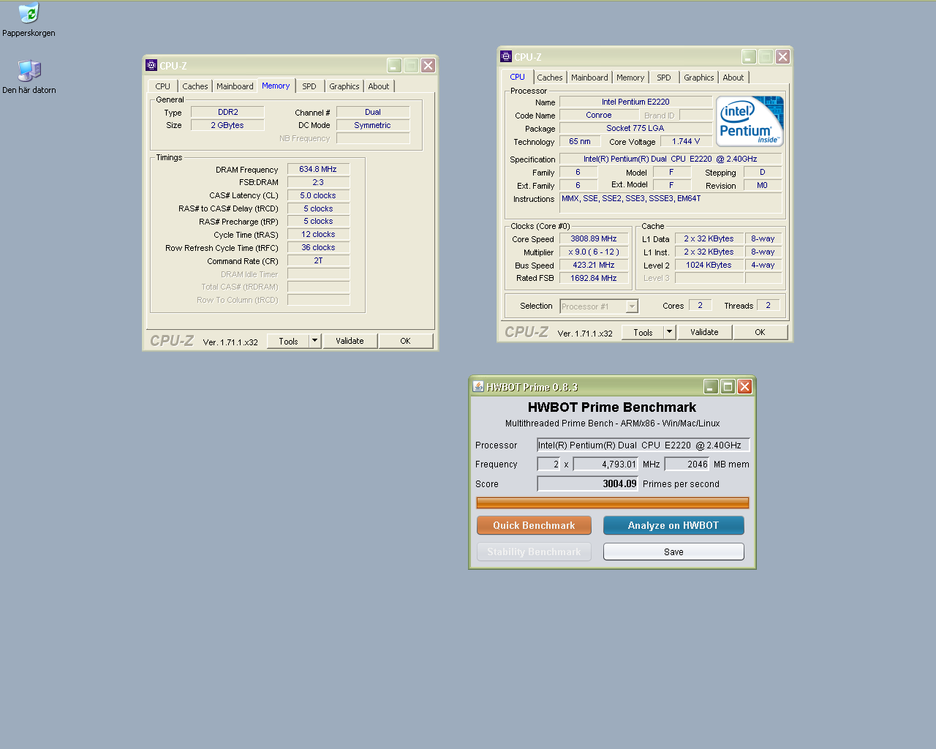
Task: Click the HWBOT Prime title bar Java icon
Action: pyautogui.click(x=478, y=386)
